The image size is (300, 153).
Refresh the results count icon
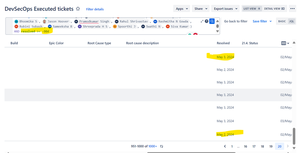point(162,146)
